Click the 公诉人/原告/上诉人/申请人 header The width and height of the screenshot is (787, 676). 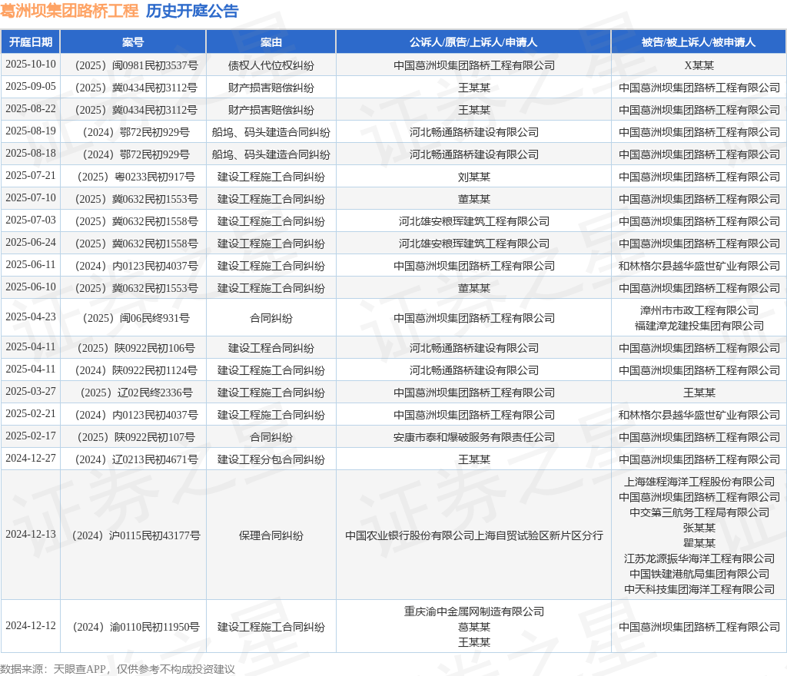click(473, 42)
